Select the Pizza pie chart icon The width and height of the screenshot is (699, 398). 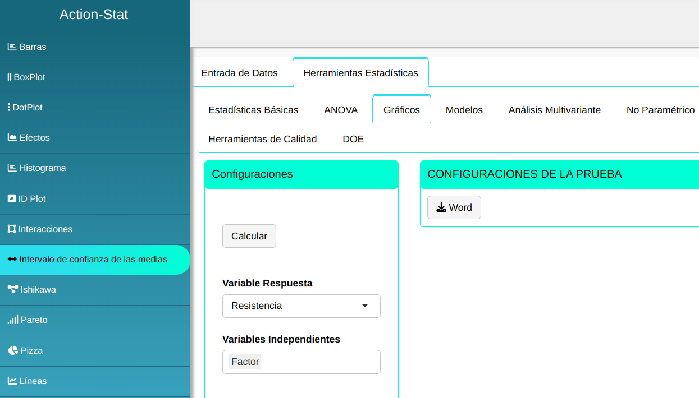point(13,350)
